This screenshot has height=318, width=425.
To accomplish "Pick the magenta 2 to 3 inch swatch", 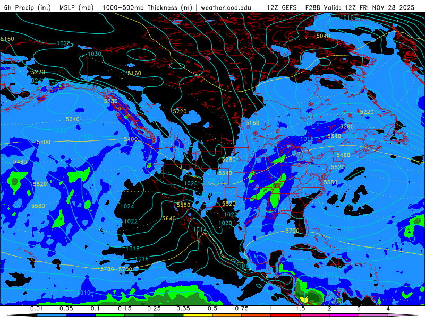I will tap(344, 315).
